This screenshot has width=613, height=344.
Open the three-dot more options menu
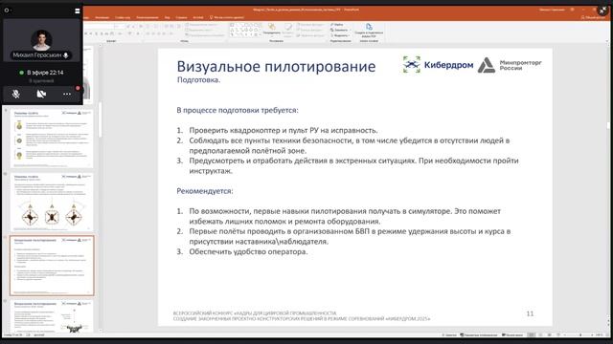point(67,94)
